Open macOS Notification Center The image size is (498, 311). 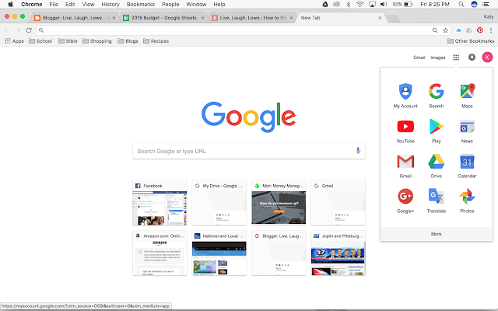tap(486, 5)
